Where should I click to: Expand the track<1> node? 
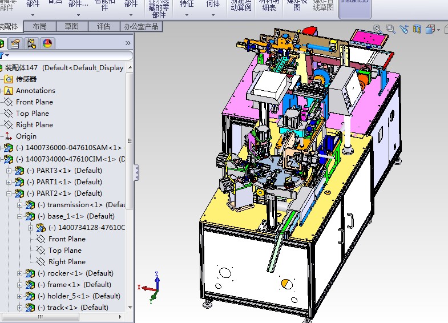(x=20, y=308)
